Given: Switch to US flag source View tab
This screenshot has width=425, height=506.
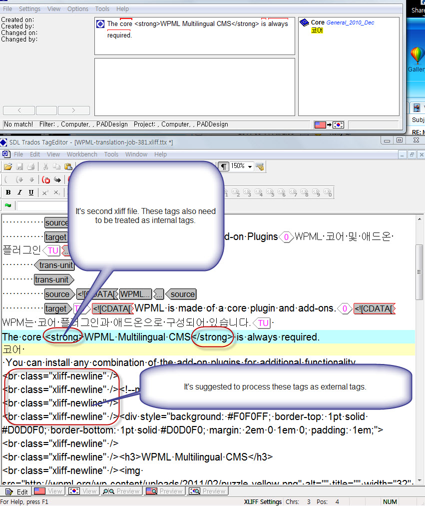Looking at the screenshot, I should 48,491.
